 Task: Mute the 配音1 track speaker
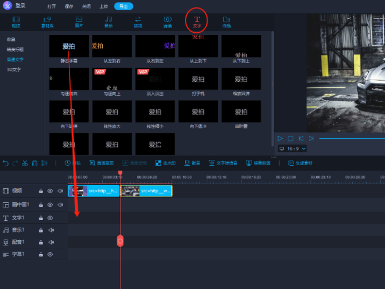click(x=51, y=242)
